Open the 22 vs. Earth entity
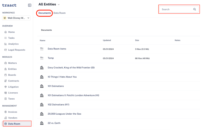The height and width of the screenshot is (130, 203). 54,123
